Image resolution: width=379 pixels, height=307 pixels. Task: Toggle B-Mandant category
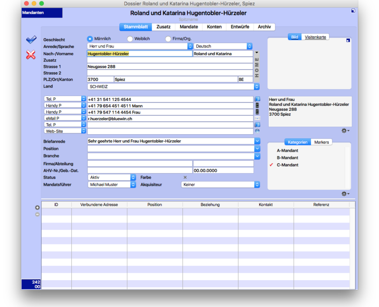[x=288, y=158]
